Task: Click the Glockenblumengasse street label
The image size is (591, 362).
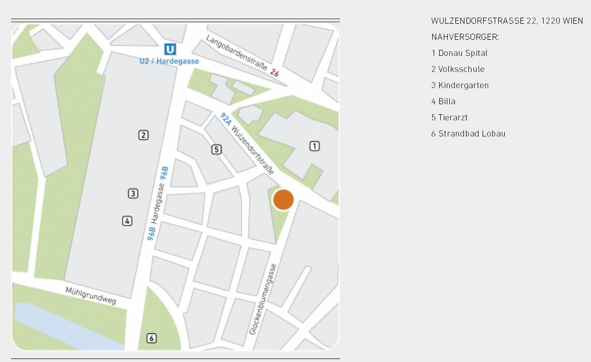Action: click(x=263, y=299)
